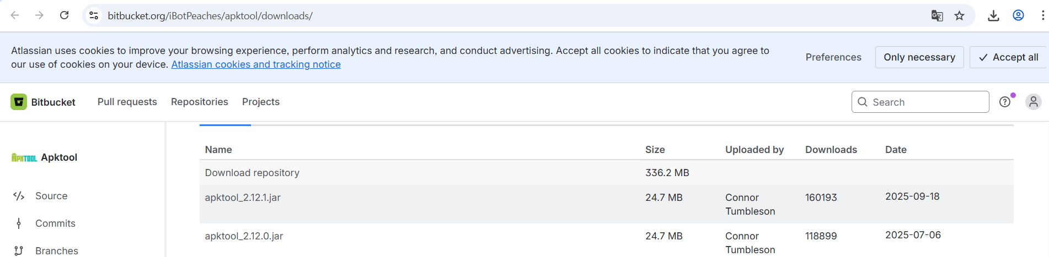Open Commits in the sidebar
Image resolution: width=1049 pixels, height=257 pixels.
coord(55,223)
